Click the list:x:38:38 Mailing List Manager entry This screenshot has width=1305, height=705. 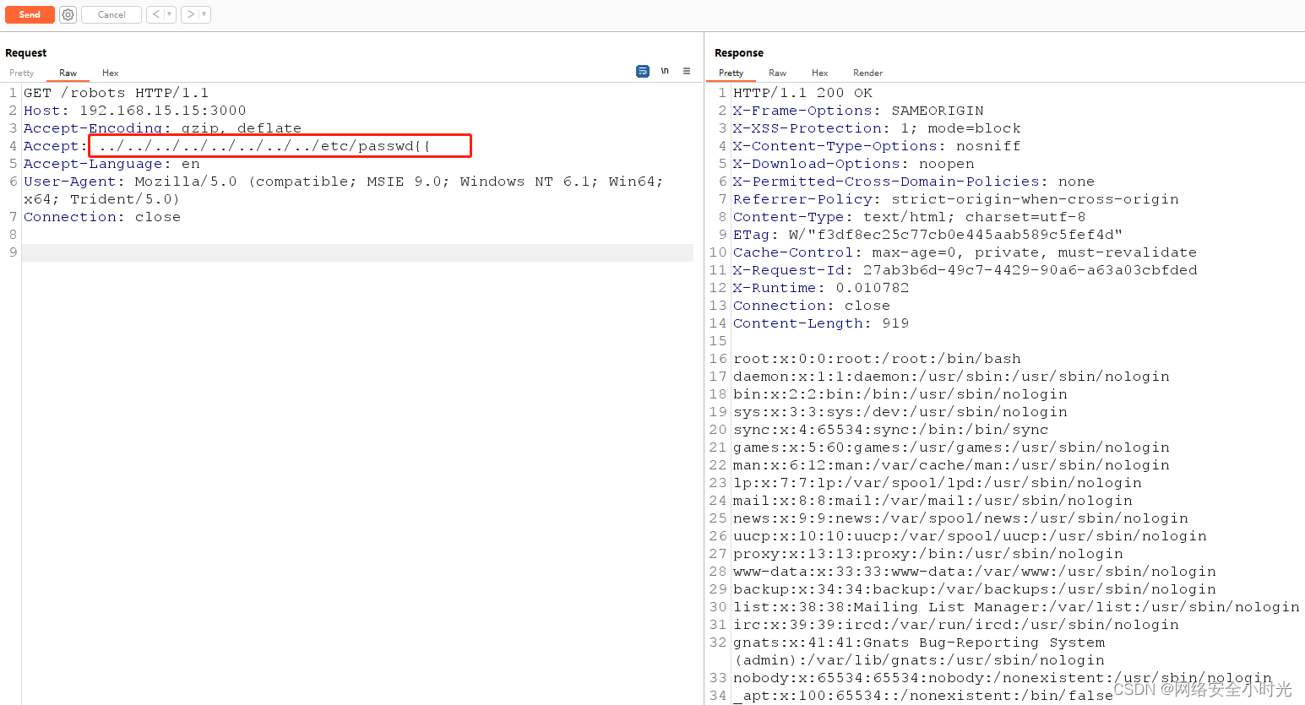coord(1017,607)
